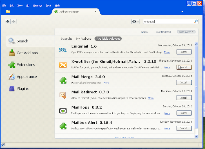205x149 pixels.
Task: Install the Mail Merge add-on
Action: point(184,82)
